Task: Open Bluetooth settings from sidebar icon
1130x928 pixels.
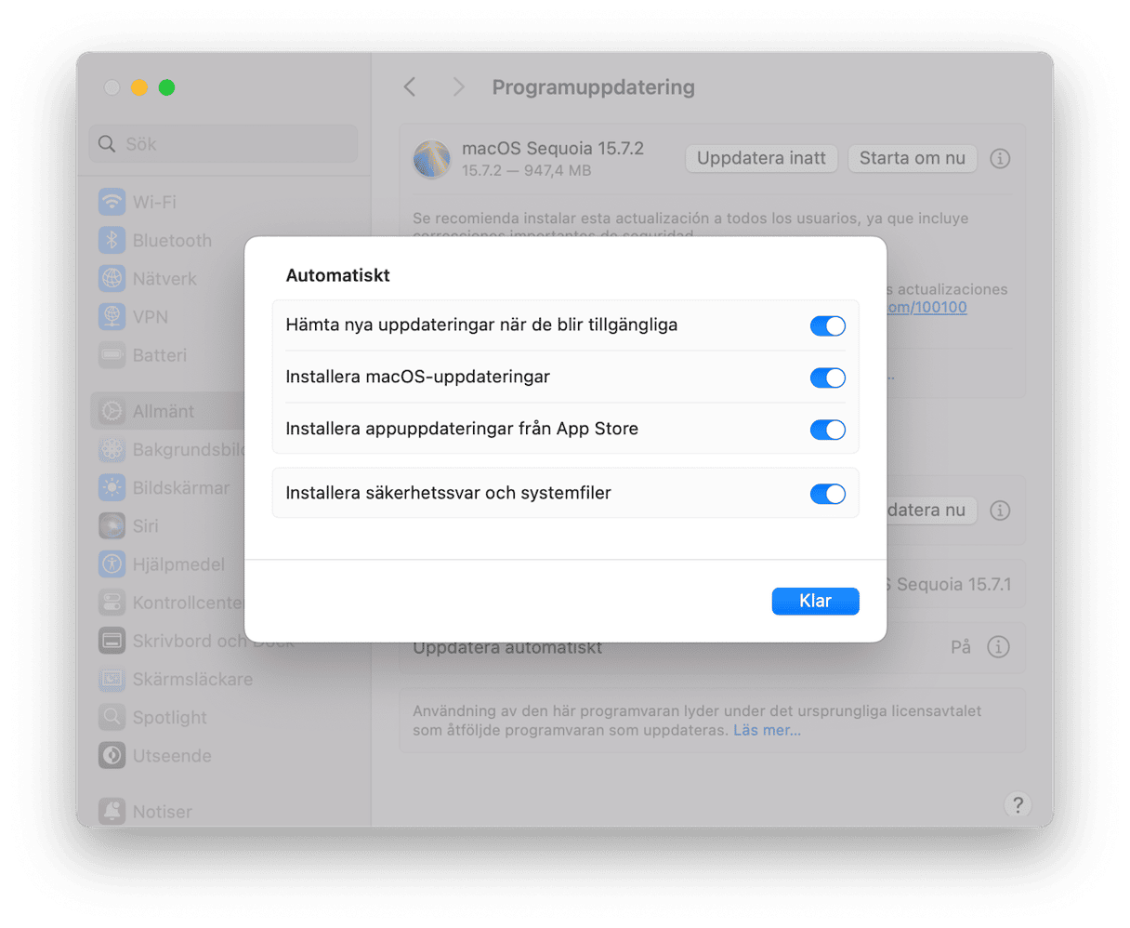Action: (112, 241)
